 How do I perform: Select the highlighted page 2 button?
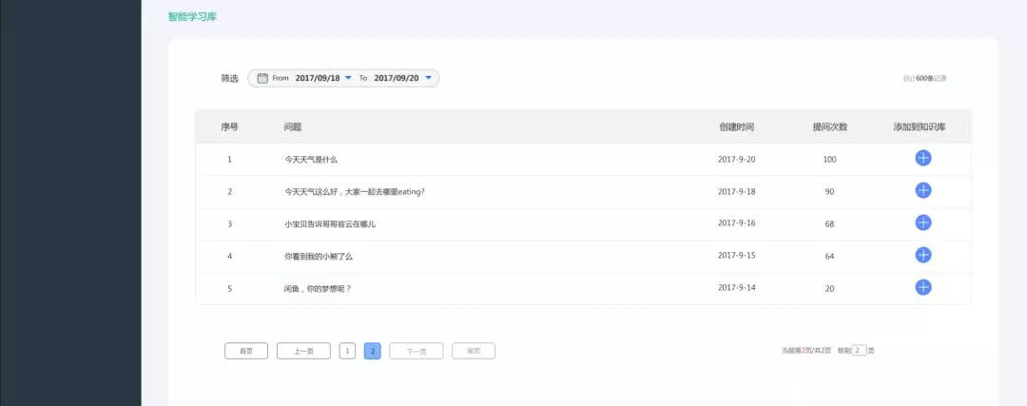(x=373, y=351)
